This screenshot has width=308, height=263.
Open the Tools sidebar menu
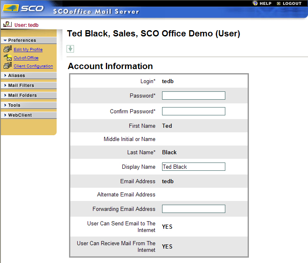tap(14, 105)
